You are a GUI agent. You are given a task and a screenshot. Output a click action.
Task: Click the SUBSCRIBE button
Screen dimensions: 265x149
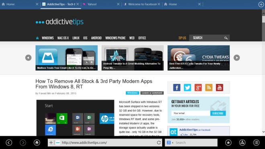(x=218, y=113)
